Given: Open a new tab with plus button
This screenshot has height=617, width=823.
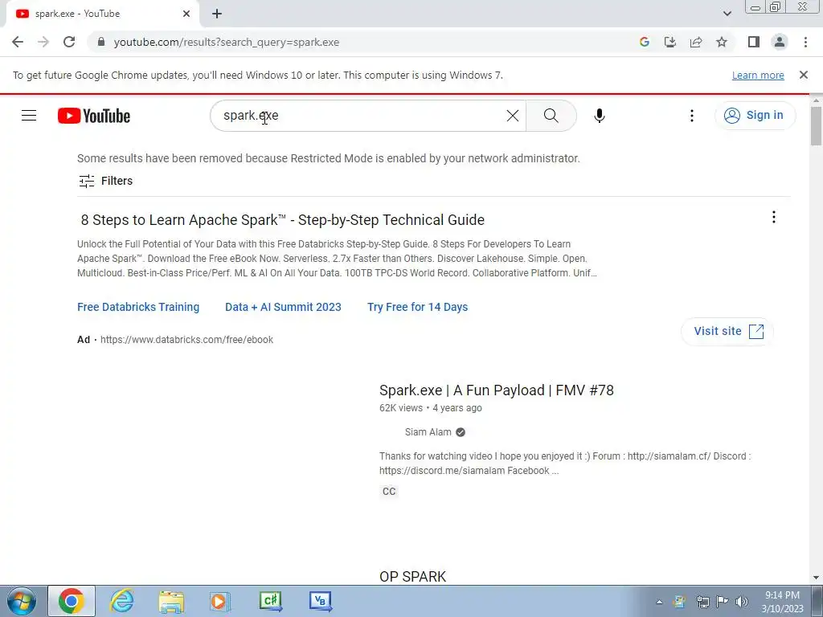Looking at the screenshot, I should (x=217, y=14).
